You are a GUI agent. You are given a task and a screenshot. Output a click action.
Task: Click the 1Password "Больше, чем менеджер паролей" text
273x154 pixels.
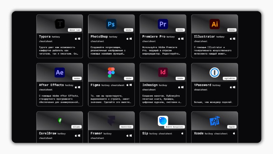[213, 102]
